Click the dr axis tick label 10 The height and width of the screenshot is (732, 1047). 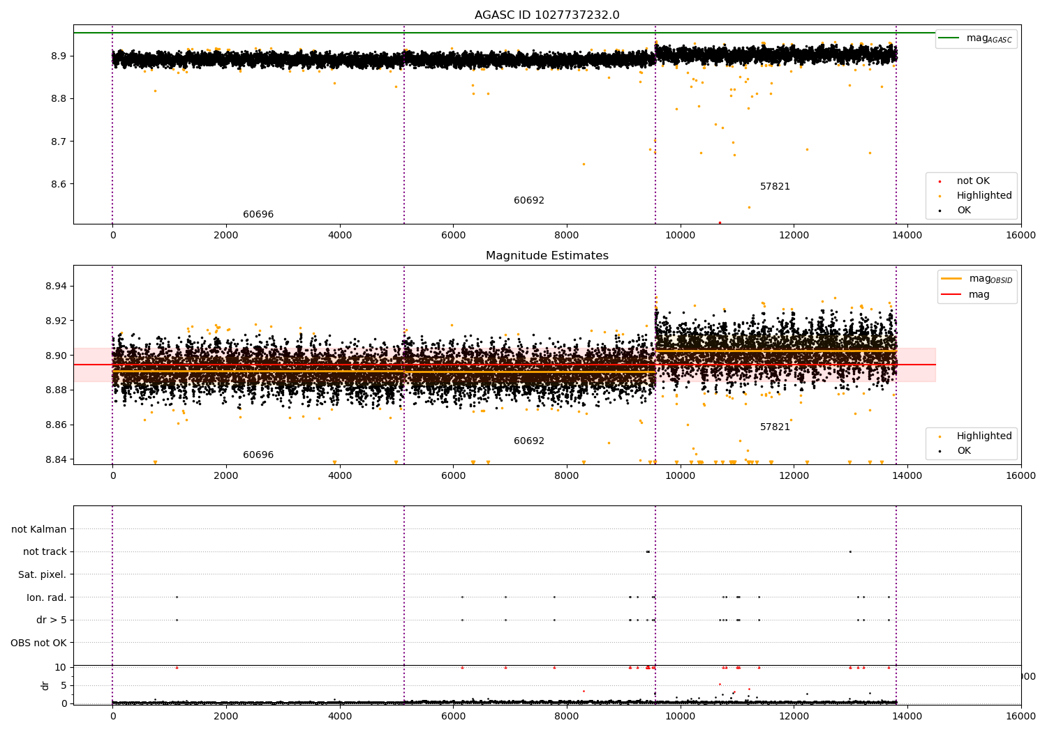tap(61, 668)
